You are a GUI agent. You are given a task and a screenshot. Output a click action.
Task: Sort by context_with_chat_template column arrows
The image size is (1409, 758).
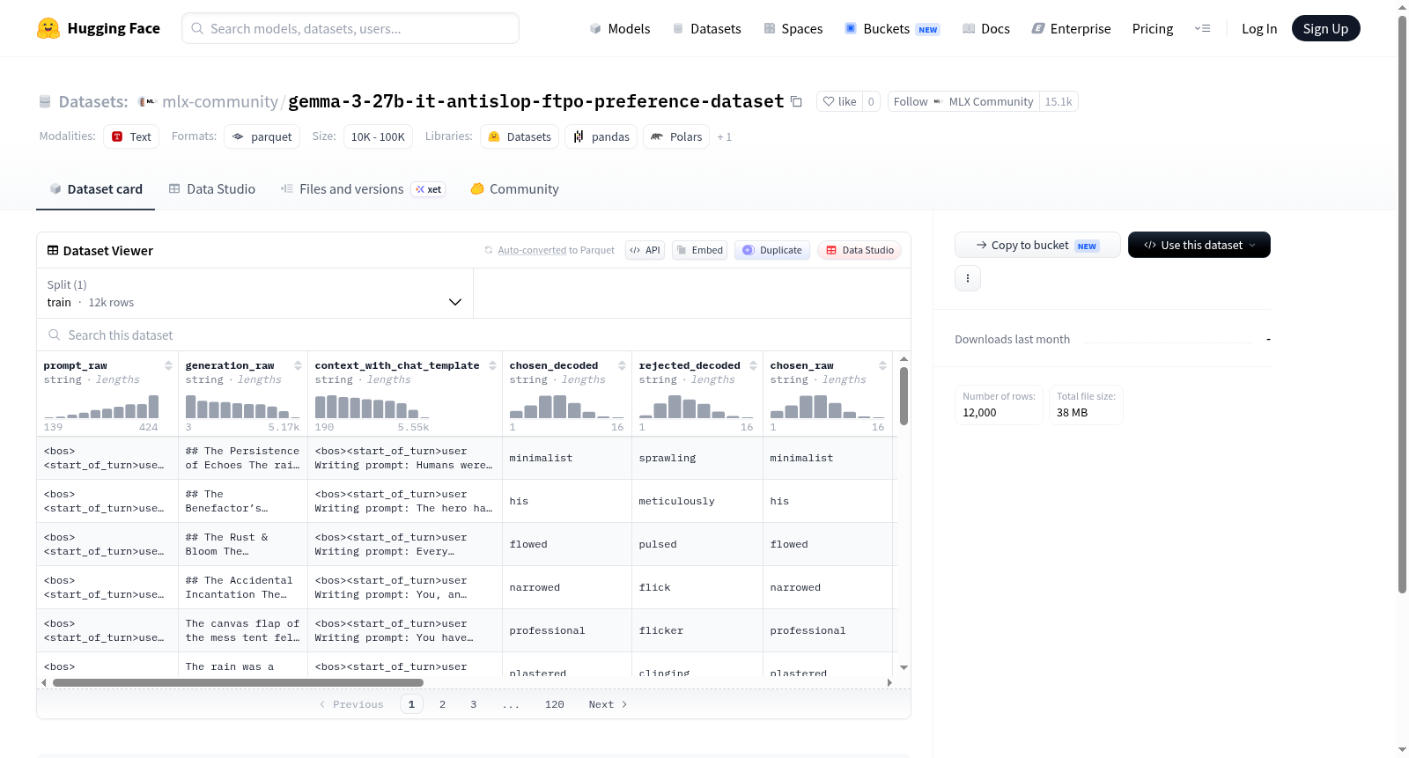[x=492, y=365]
